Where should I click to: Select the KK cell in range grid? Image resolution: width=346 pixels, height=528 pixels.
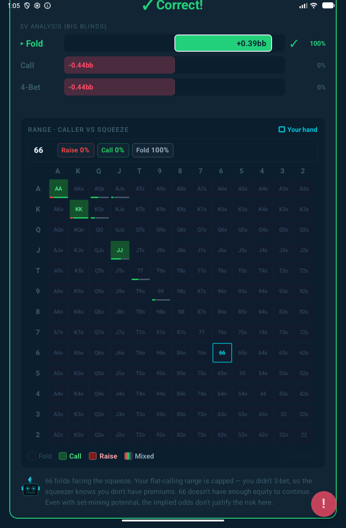[79, 209]
